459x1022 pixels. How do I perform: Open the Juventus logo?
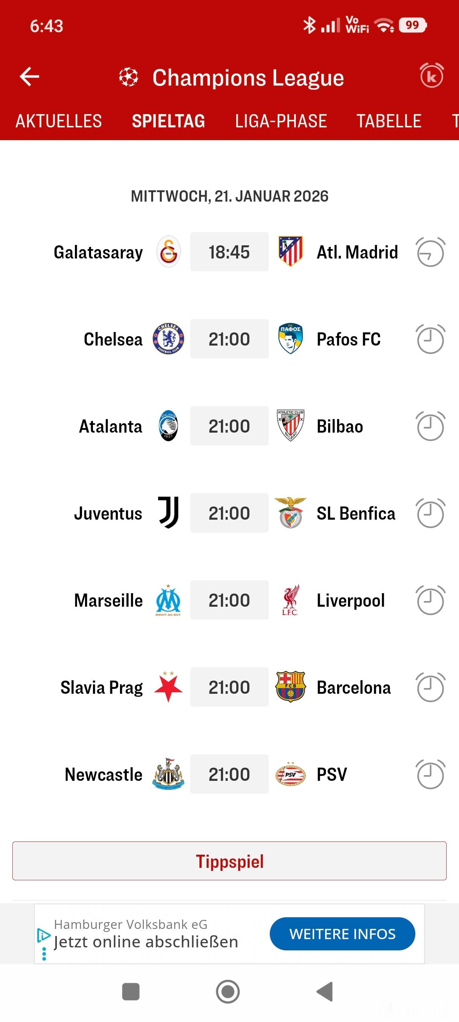click(x=168, y=513)
